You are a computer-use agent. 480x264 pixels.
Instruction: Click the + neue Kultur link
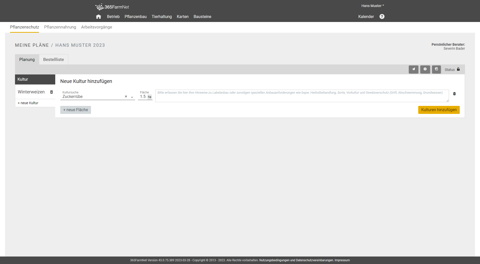click(x=28, y=103)
